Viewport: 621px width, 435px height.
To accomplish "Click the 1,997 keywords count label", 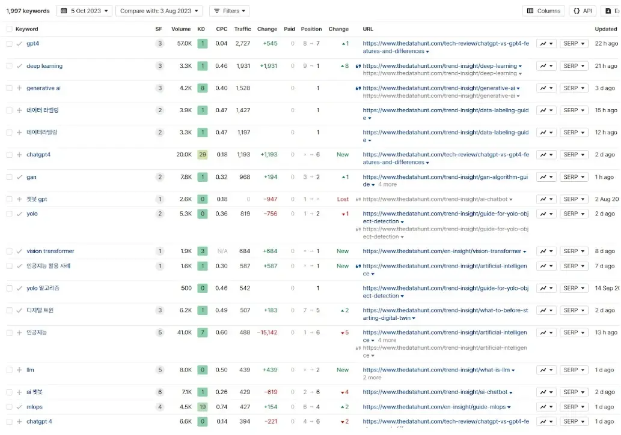I will pos(28,11).
